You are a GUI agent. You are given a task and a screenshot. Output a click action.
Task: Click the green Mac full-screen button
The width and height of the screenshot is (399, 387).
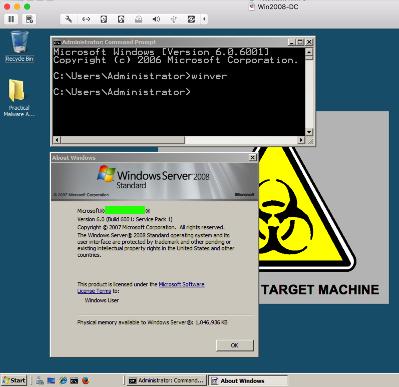click(27, 7)
